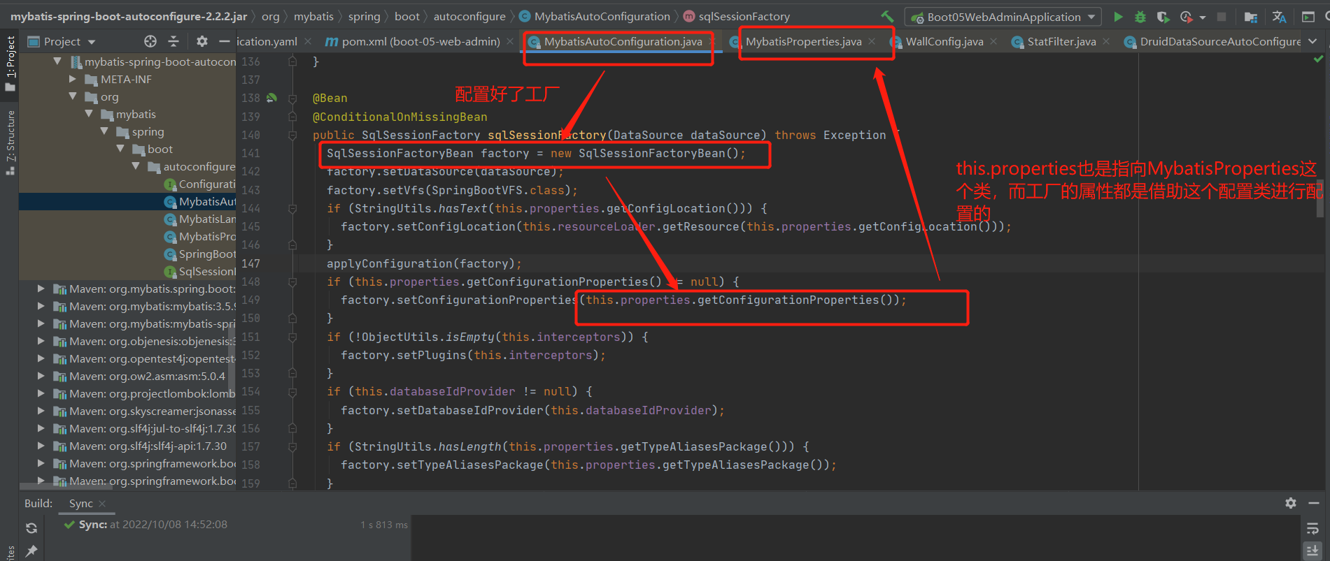1330x561 pixels.
Task: Click scroll to end icon in Build output
Action: (1313, 551)
